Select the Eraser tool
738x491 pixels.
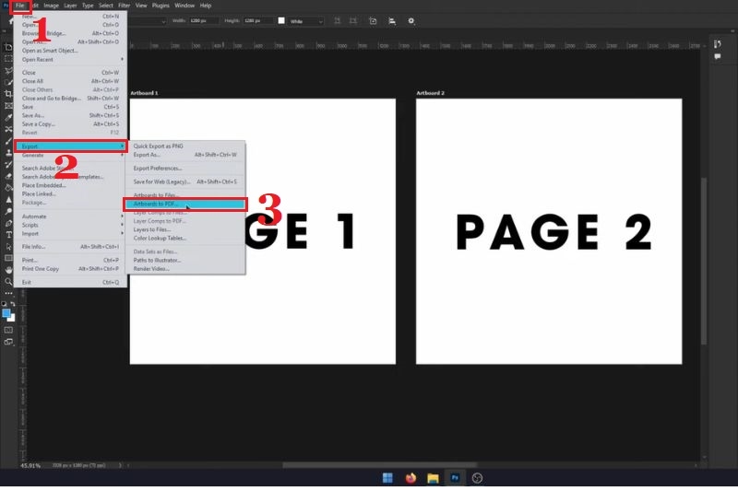tap(8, 176)
